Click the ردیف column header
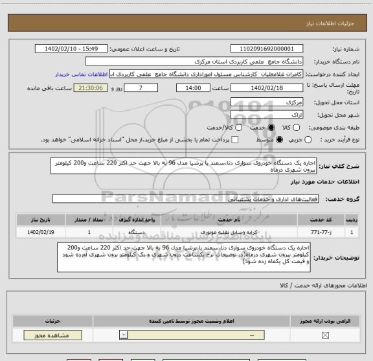The image size is (373, 361). click(x=352, y=220)
